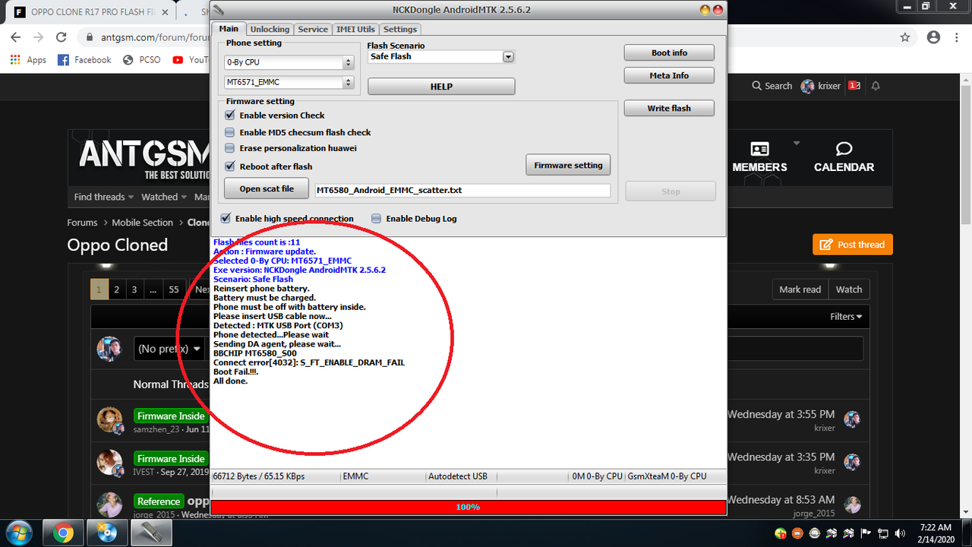Reload the antgsm page in Chrome
The width and height of the screenshot is (972, 547).
(61, 37)
